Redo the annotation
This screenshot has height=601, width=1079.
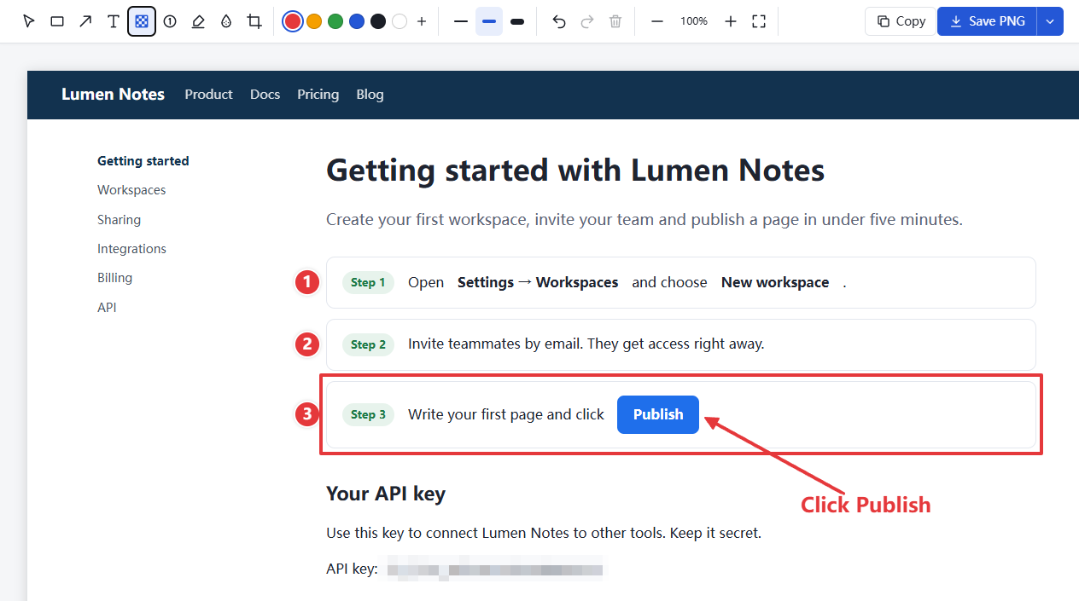point(587,21)
